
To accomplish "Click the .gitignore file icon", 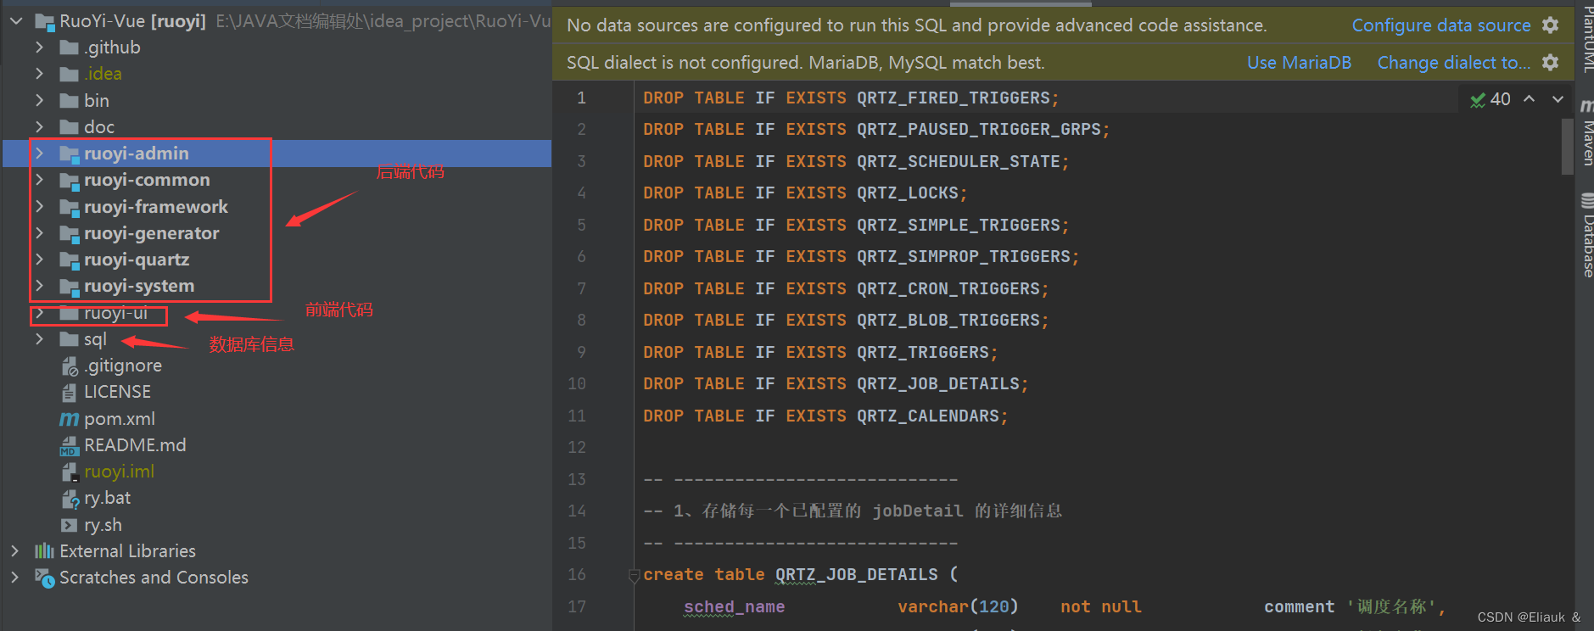I will point(70,366).
